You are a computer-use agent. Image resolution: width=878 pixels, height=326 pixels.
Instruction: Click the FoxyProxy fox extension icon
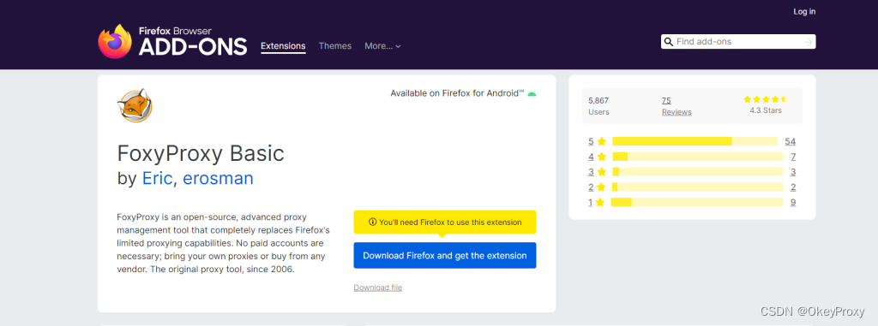click(x=135, y=105)
